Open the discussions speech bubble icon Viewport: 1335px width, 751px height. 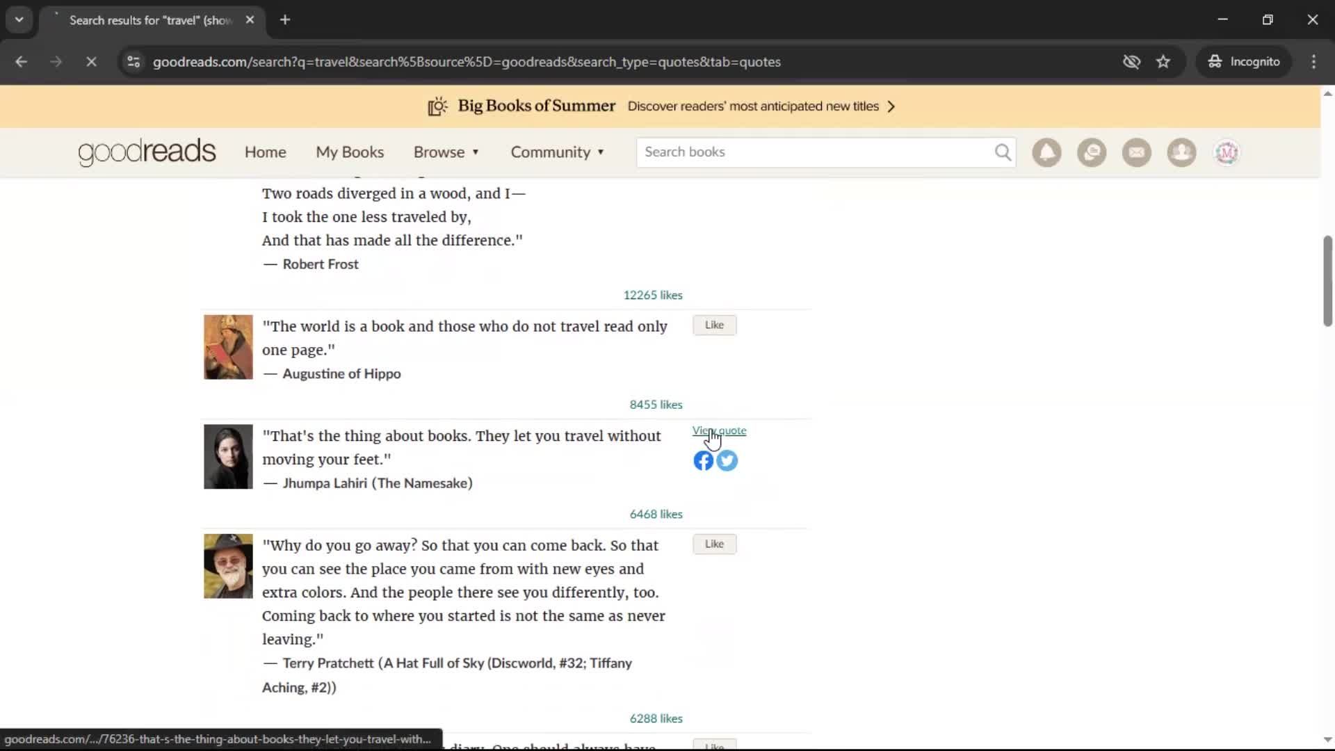pyautogui.click(x=1092, y=152)
